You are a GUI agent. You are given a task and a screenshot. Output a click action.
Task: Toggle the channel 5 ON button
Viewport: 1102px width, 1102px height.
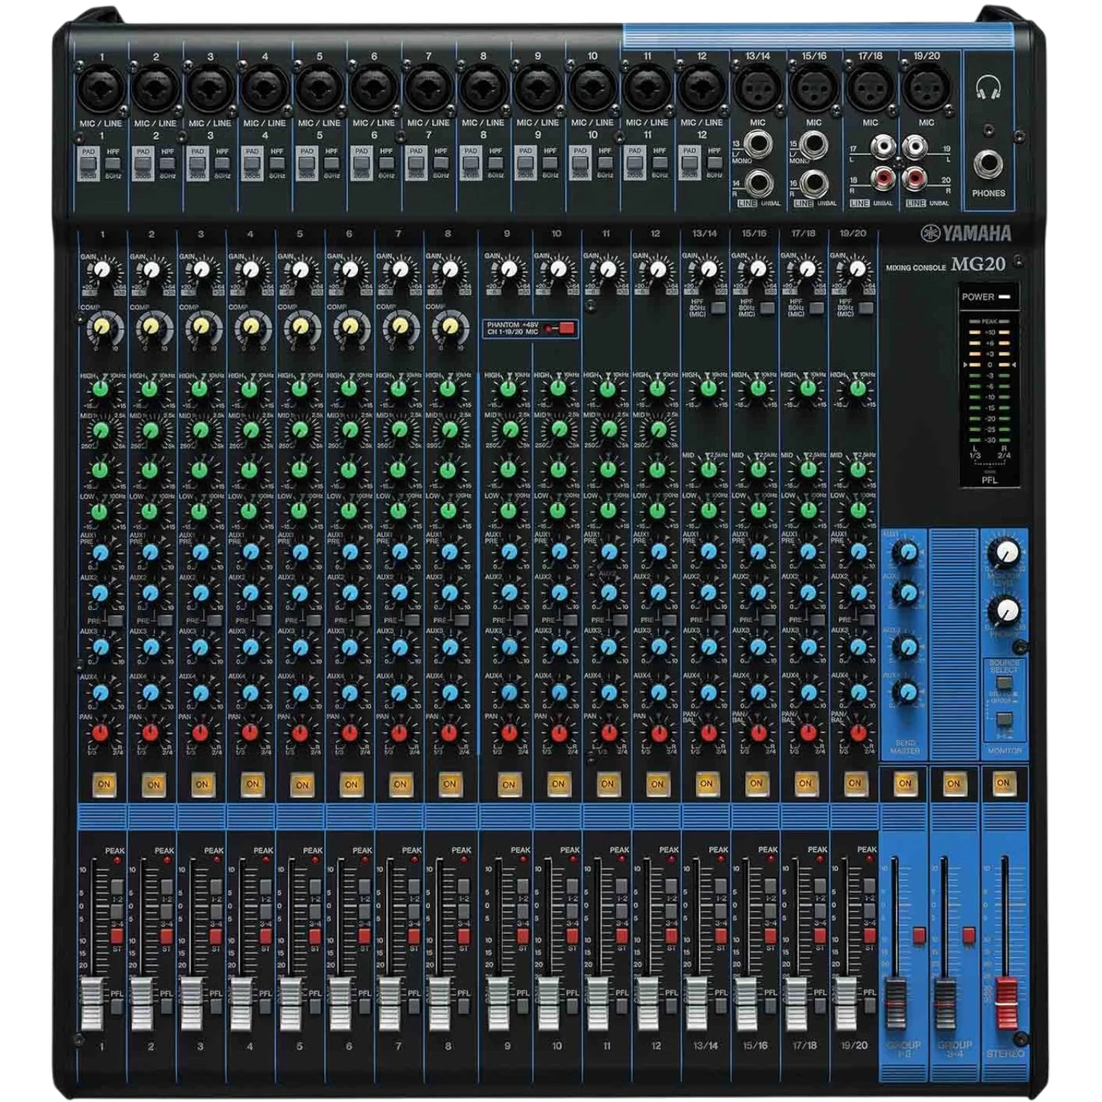tap(302, 785)
